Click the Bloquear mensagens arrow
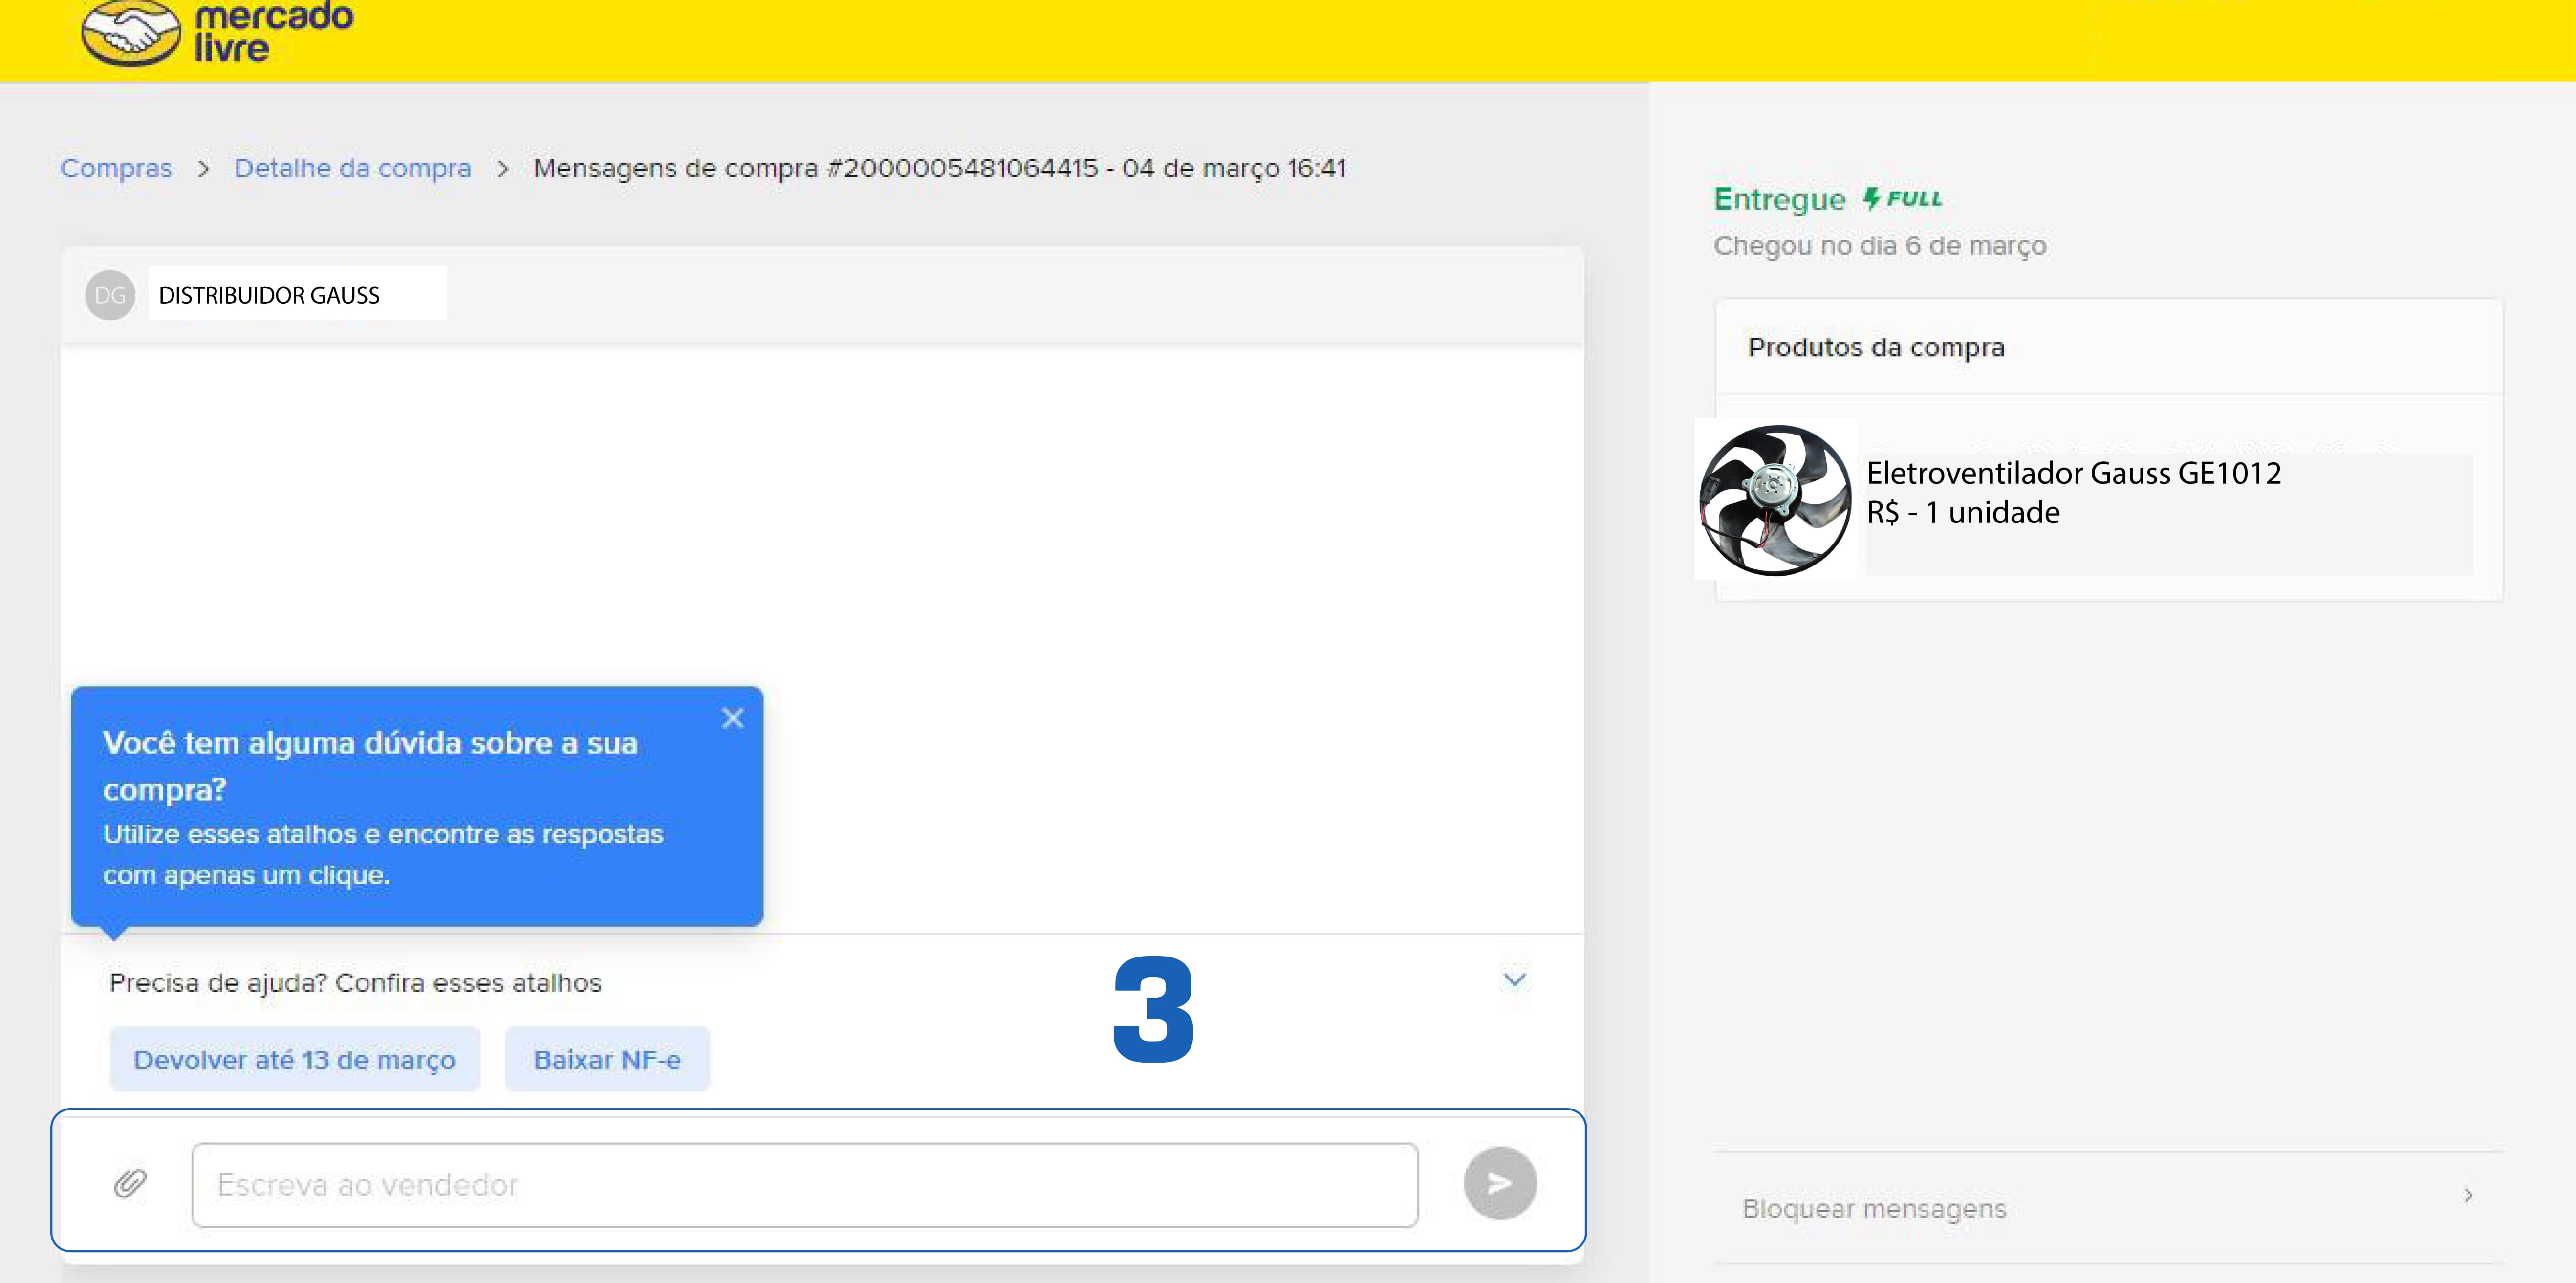The width and height of the screenshot is (2576, 1283). tap(2468, 1195)
